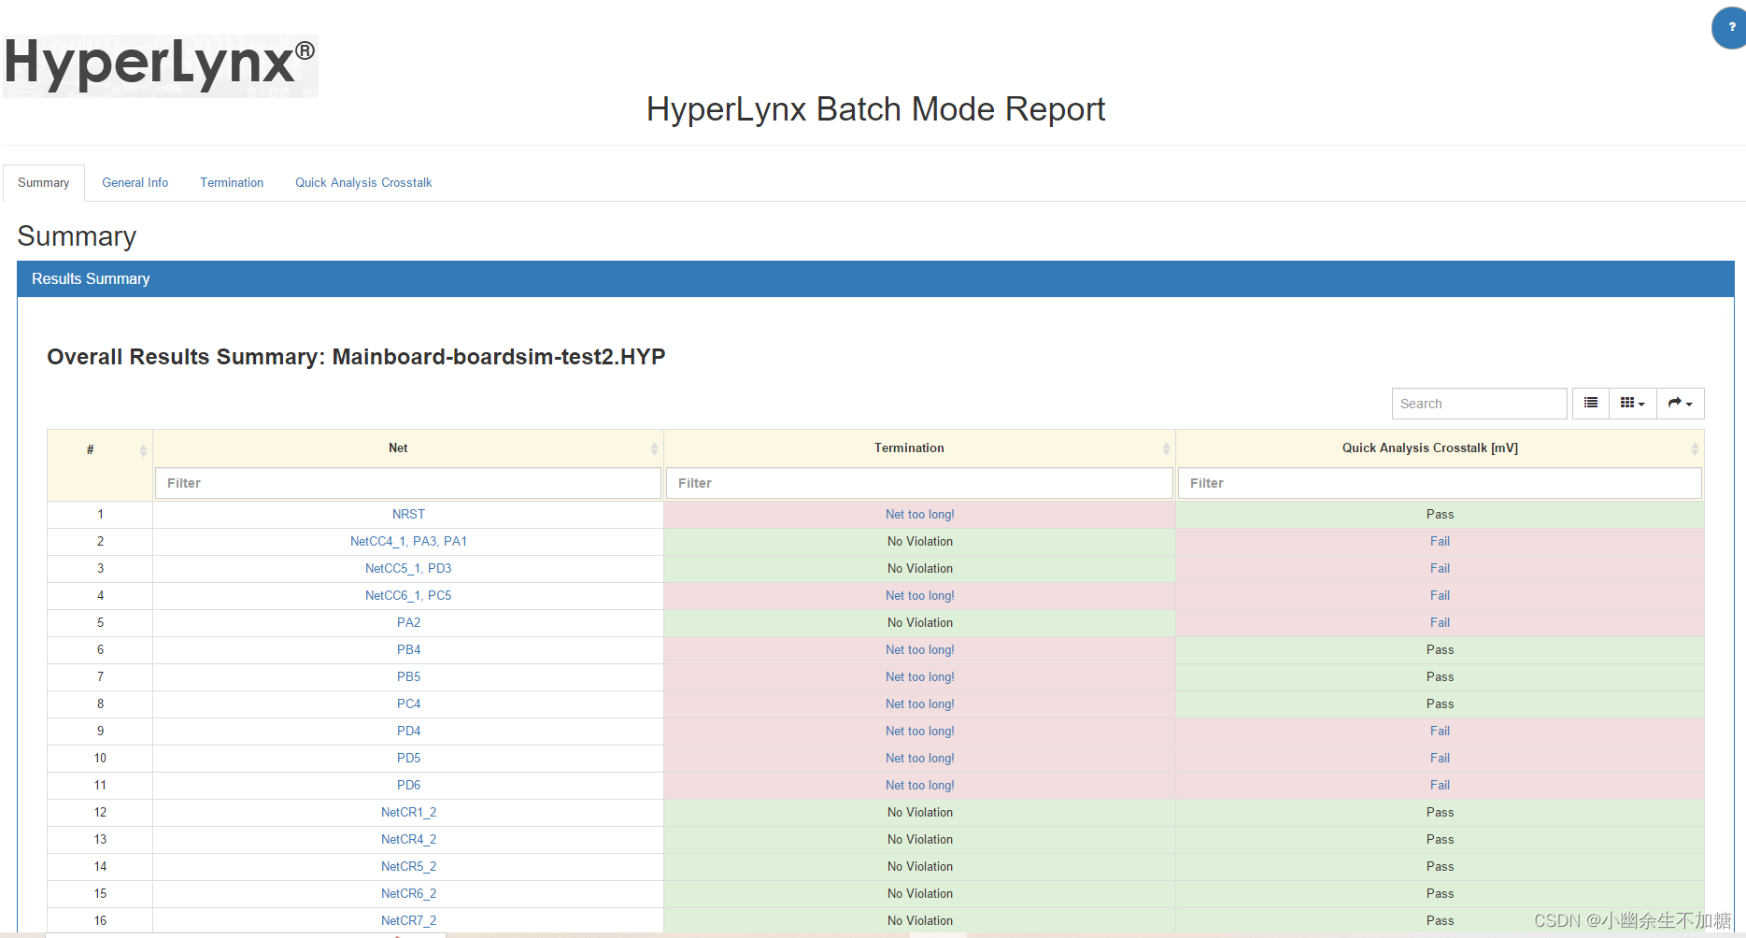Click 'Net too long!' in PD4 row

[920, 731]
